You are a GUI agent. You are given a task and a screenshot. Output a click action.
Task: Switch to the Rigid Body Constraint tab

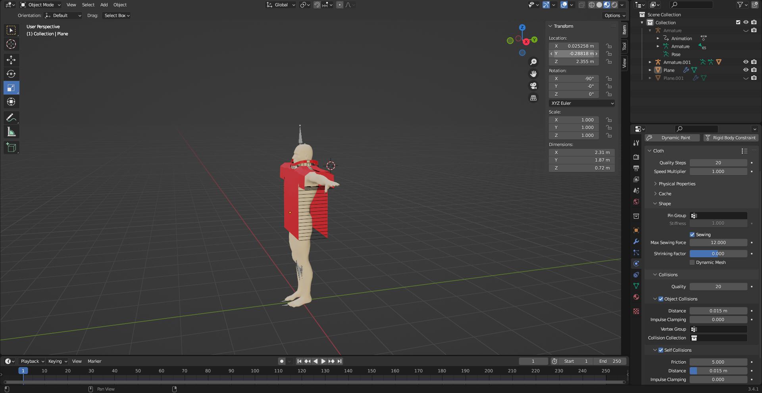pos(730,138)
